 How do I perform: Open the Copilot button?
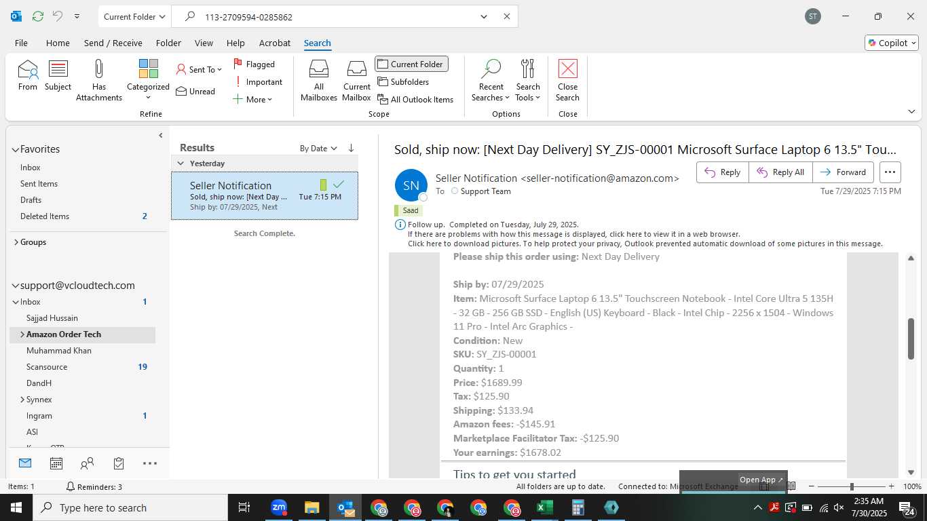(x=892, y=43)
